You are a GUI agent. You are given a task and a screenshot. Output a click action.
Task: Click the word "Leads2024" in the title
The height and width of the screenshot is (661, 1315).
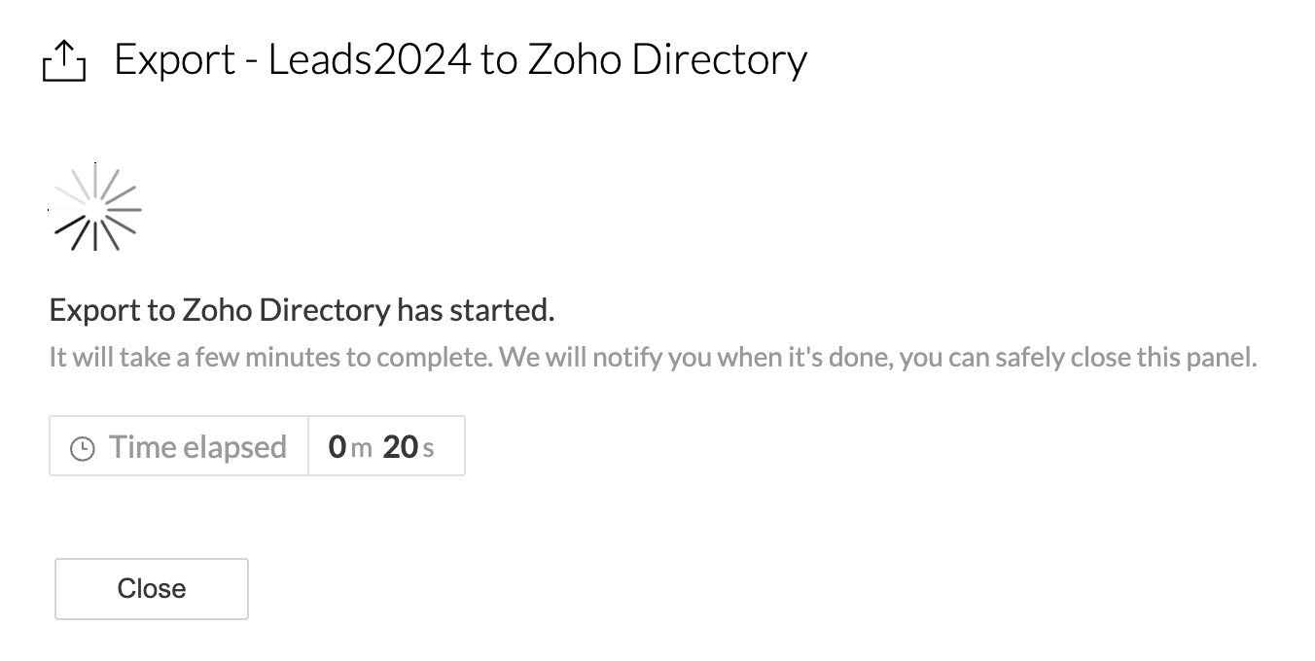tap(369, 60)
